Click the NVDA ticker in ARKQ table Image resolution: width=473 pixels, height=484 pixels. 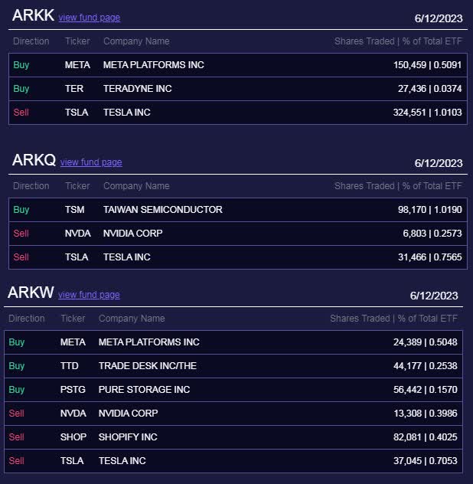pos(78,234)
